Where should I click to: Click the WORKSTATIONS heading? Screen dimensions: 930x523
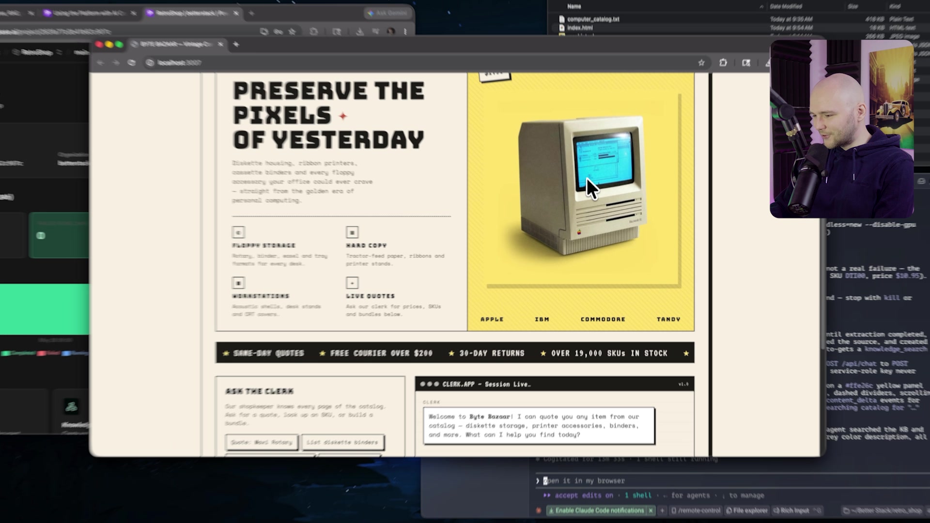(261, 296)
